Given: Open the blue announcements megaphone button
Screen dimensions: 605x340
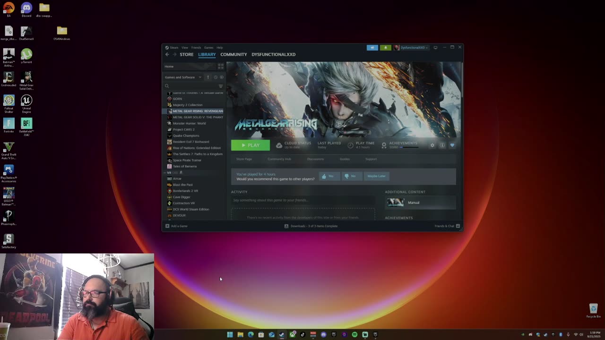Looking at the screenshot, I should point(372,48).
